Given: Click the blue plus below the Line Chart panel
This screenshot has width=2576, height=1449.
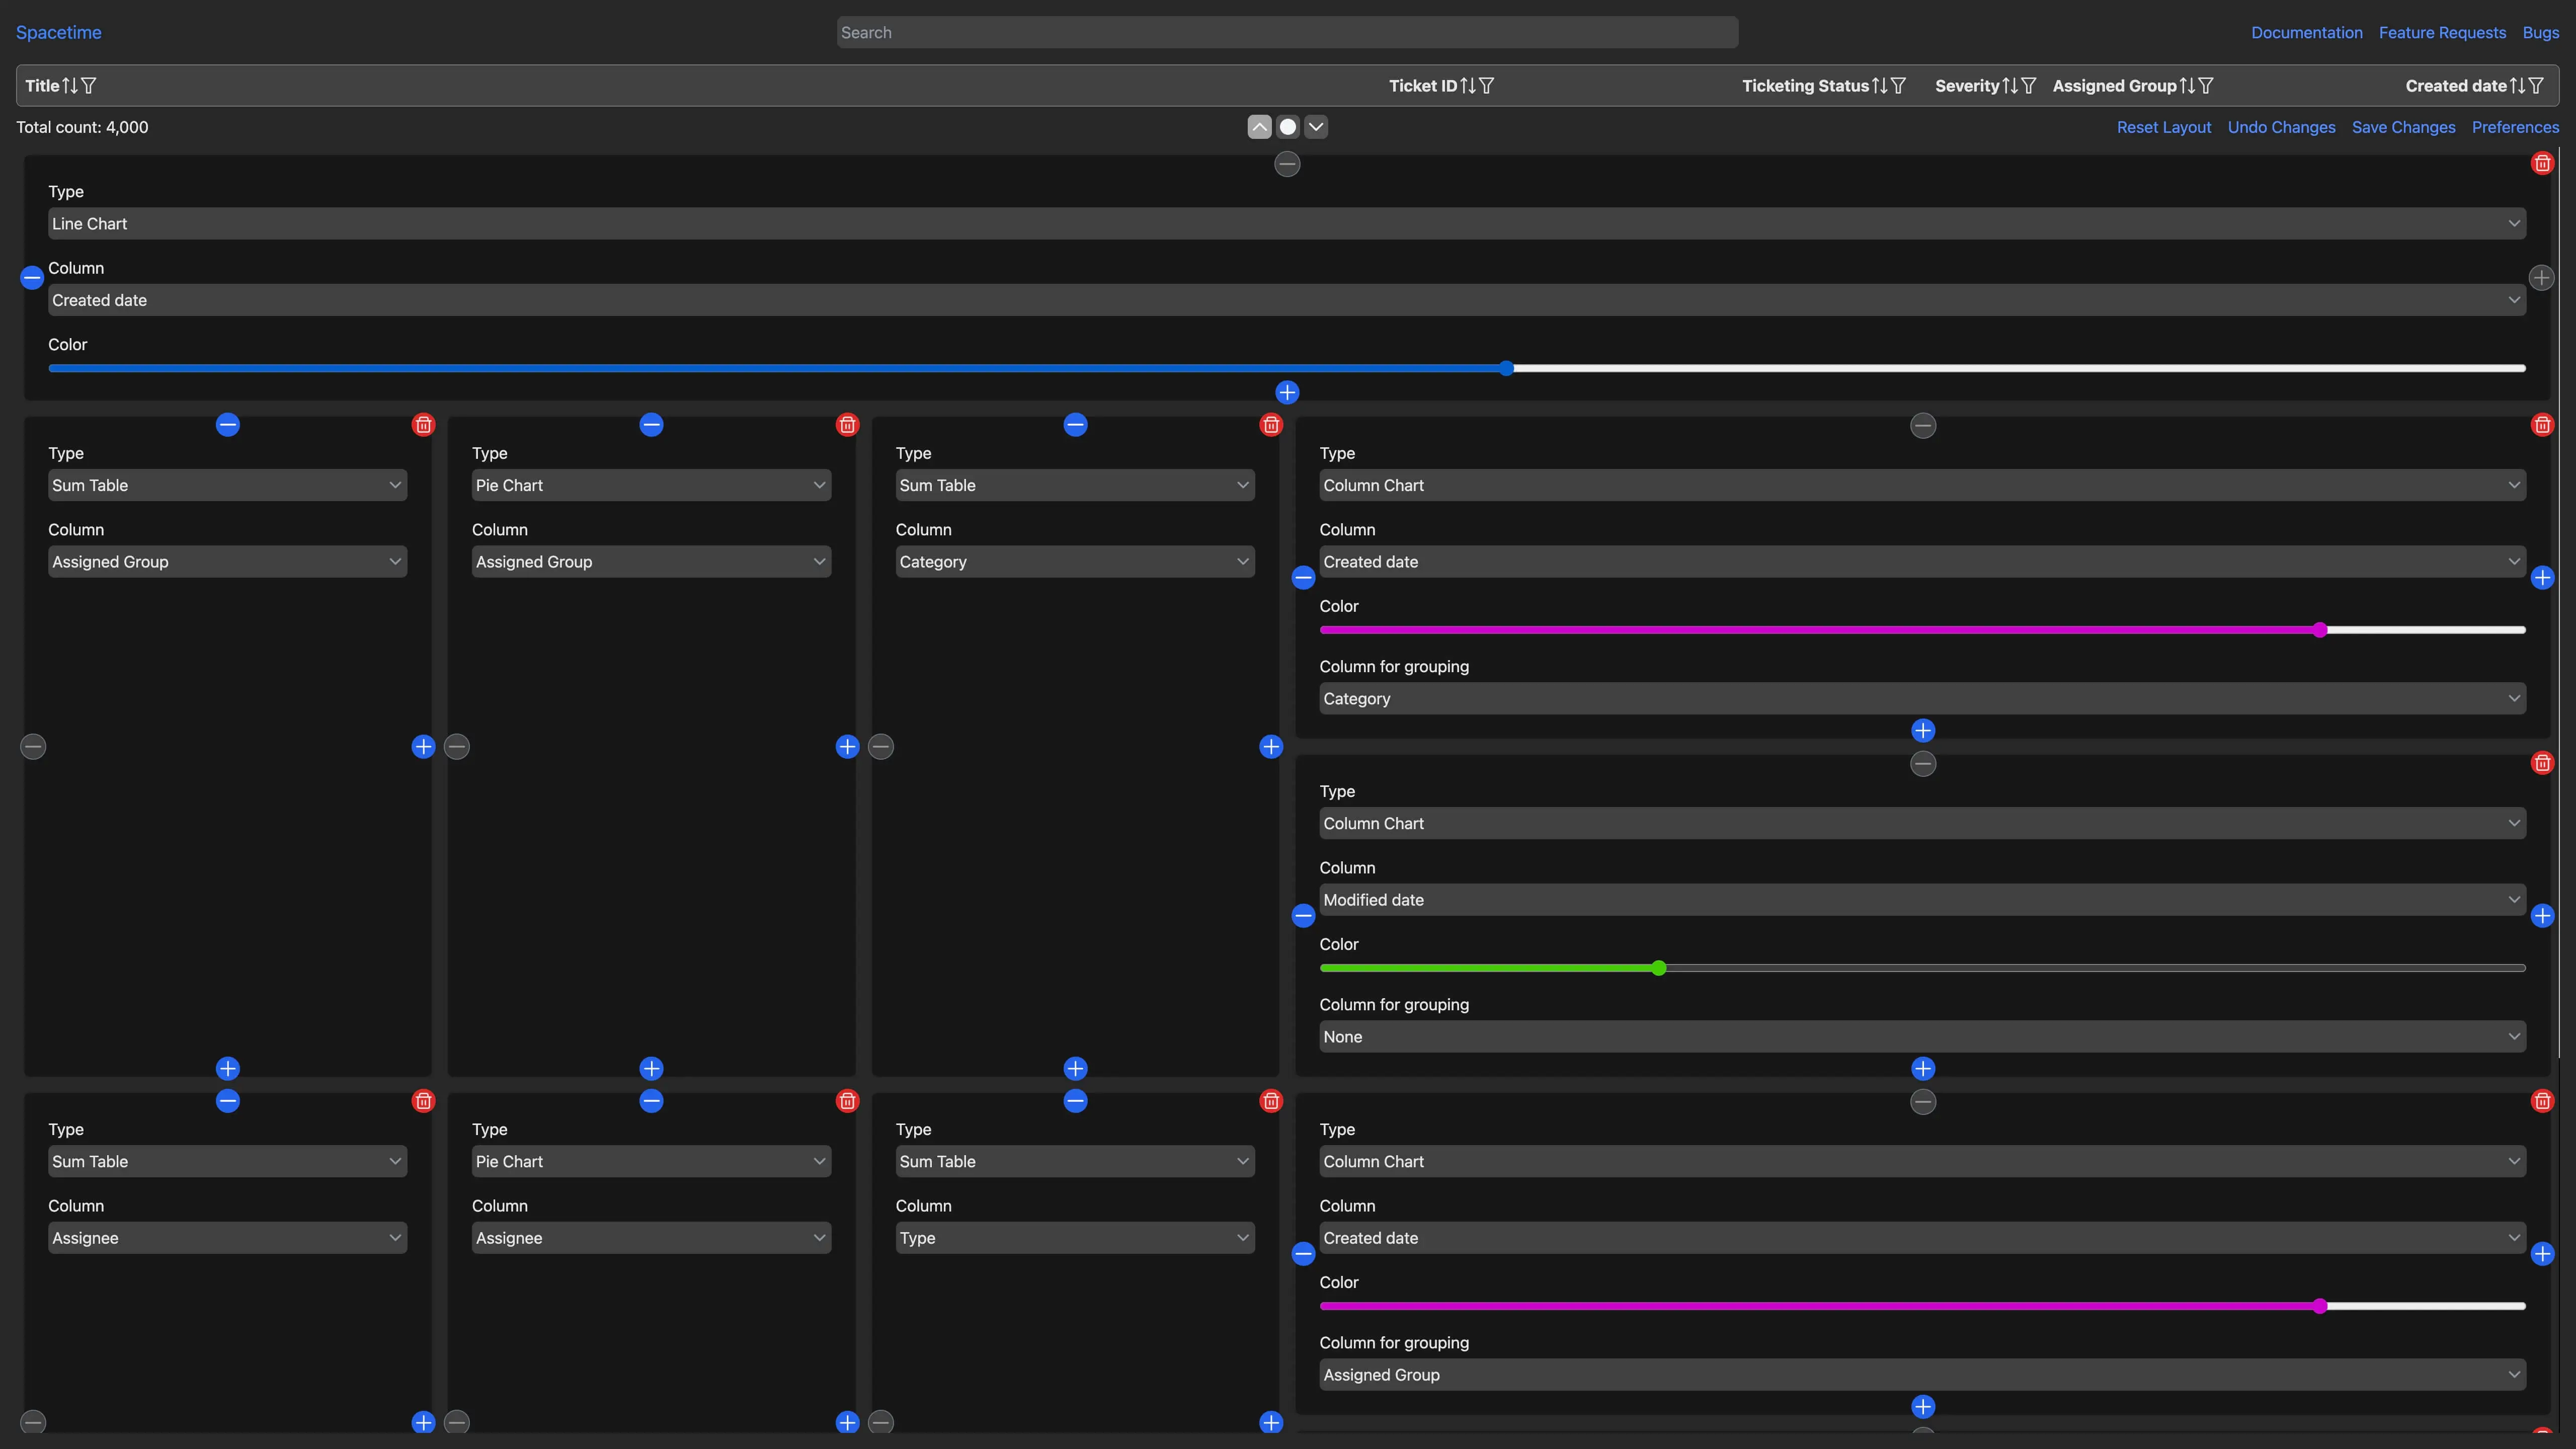Looking at the screenshot, I should pos(1287,393).
